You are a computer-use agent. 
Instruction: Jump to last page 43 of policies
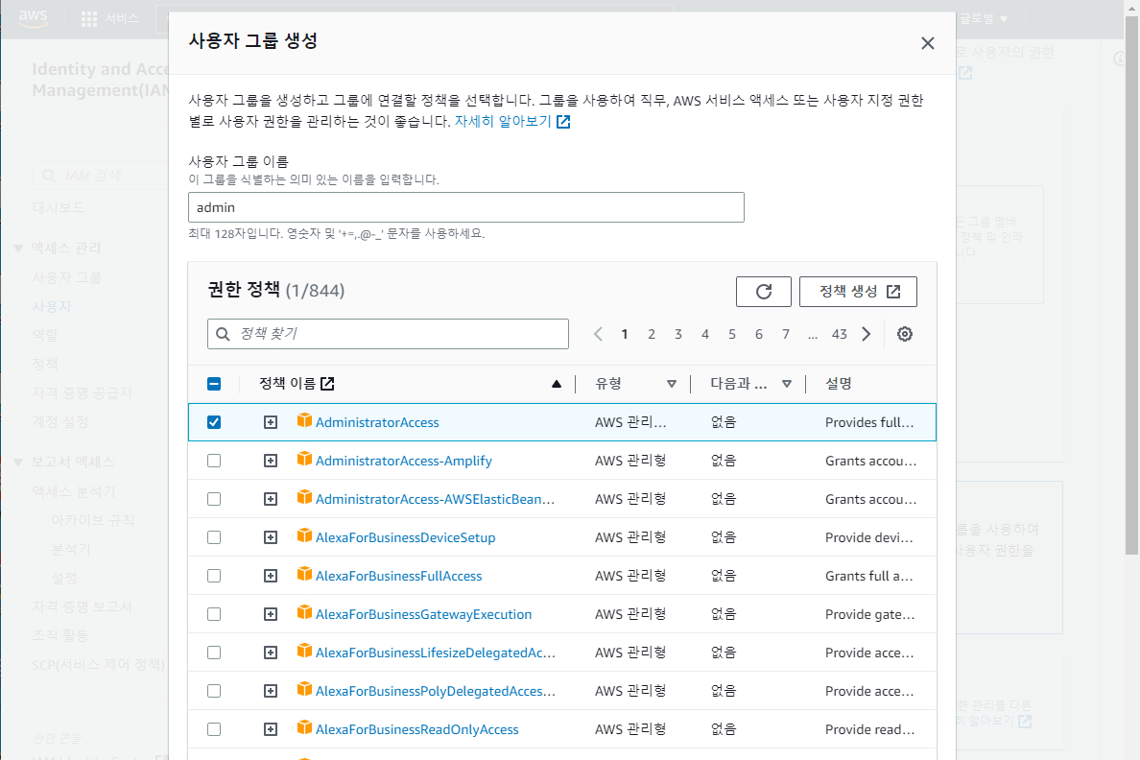(x=840, y=334)
